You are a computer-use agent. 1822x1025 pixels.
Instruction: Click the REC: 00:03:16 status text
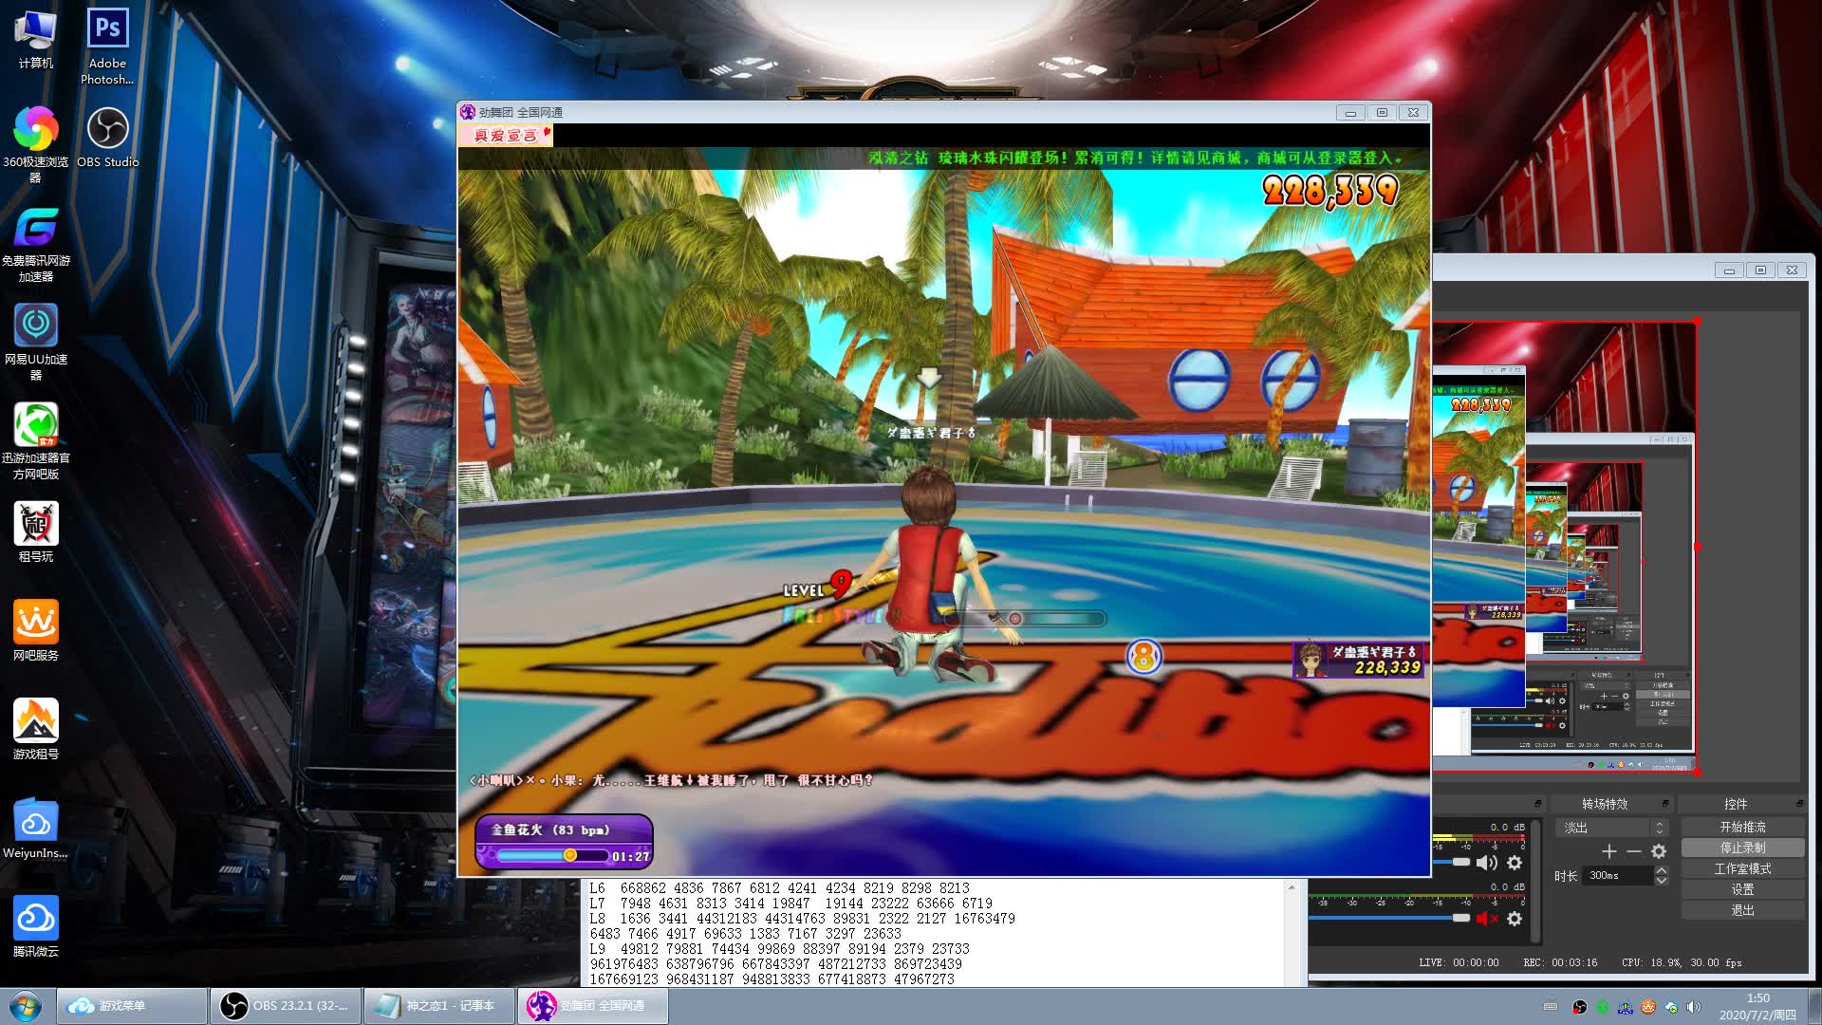tap(1560, 963)
